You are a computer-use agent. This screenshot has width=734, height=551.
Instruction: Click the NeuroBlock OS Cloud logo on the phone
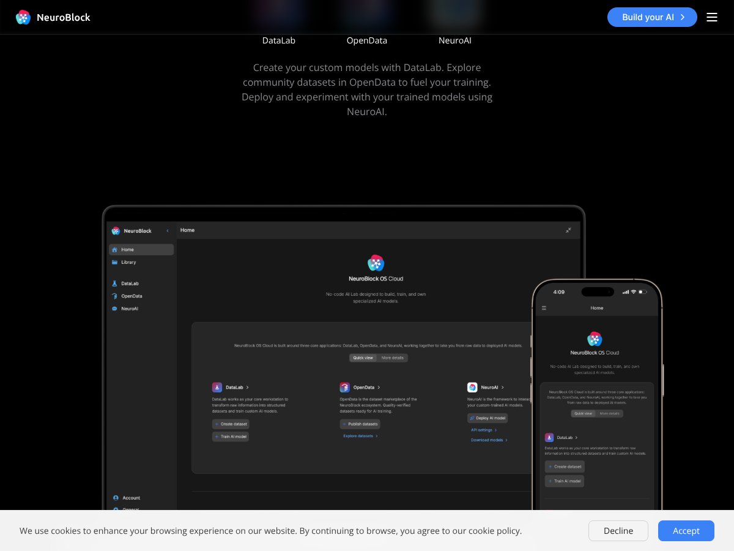click(595, 339)
